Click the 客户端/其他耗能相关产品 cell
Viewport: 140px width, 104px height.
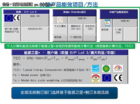pyautogui.click(x=12, y=34)
